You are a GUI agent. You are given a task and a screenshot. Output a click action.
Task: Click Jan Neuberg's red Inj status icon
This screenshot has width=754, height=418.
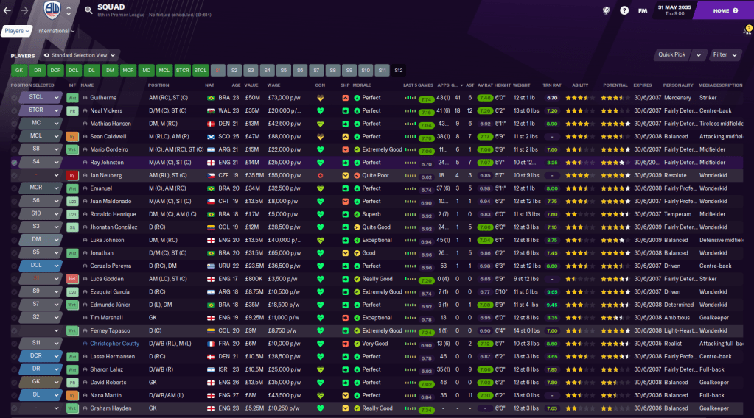[72, 175]
